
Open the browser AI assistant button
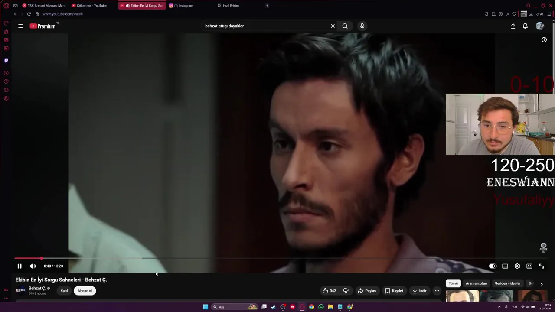[540, 14]
